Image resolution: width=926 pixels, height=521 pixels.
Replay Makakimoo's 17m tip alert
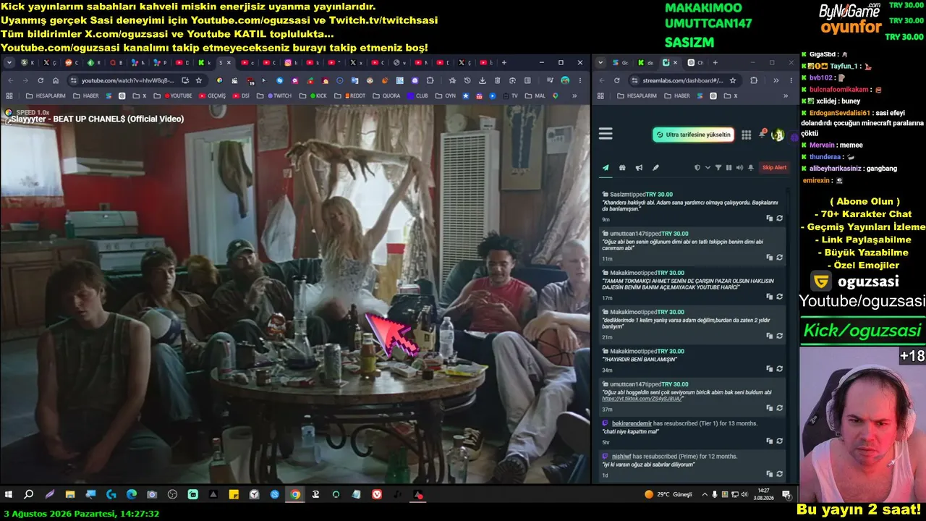pyautogui.click(x=779, y=296)
